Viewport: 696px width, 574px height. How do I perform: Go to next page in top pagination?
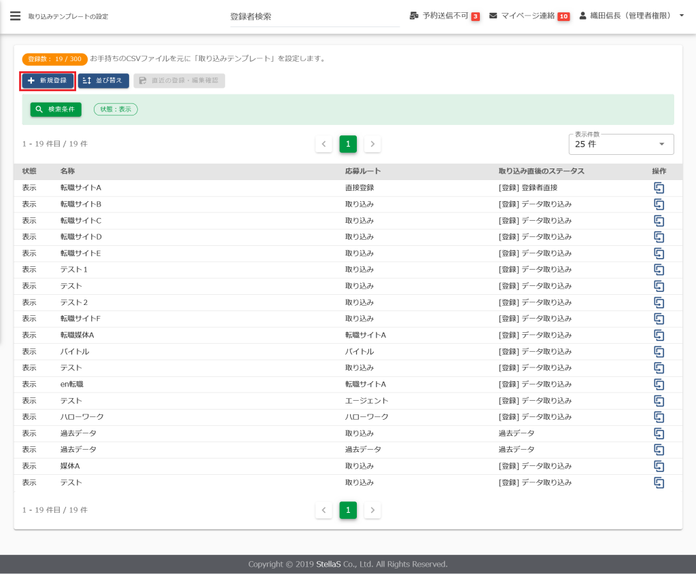coord(372,144)
